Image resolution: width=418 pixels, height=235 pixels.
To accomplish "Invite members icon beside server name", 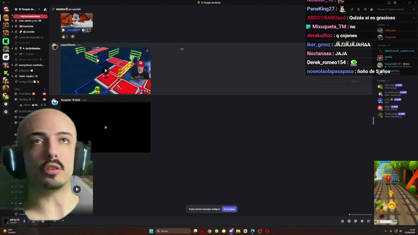I will (x=45, y=9).
